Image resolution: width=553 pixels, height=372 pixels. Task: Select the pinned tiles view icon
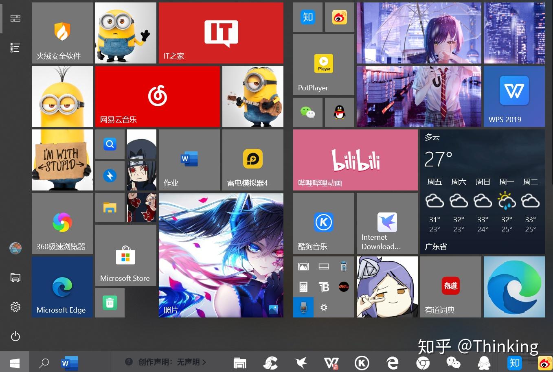pos(15,18)
